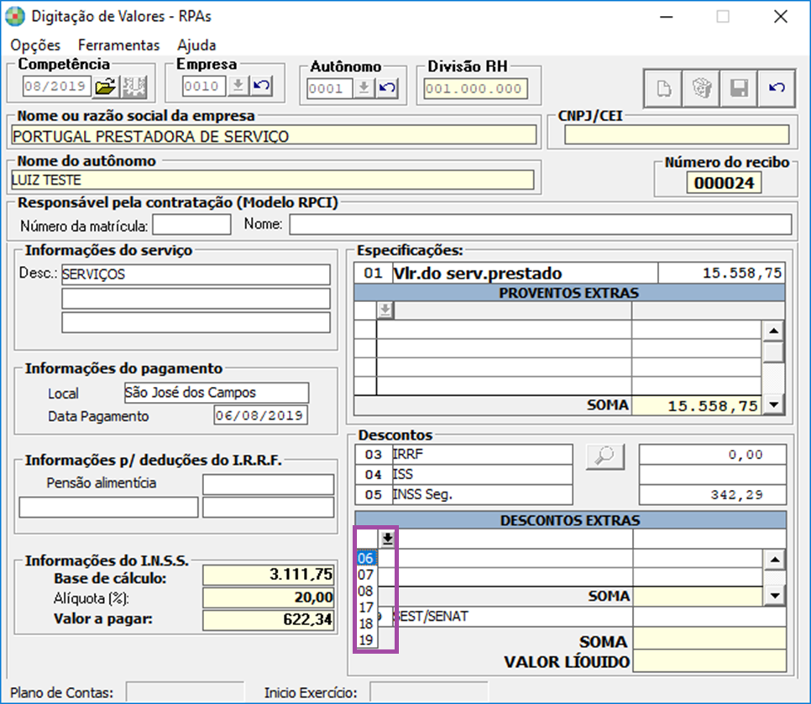Click the Competência date field 08/2019
This screenshot has height=704, width=811.
click(56, 86)
